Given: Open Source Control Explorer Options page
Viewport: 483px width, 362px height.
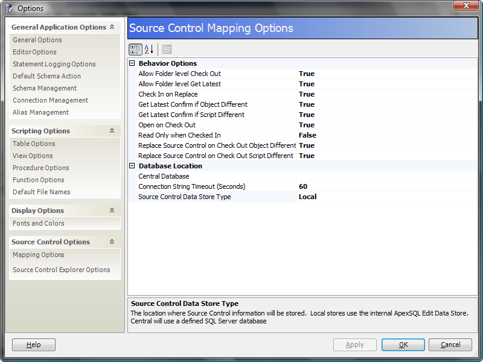Looking at the screenshot, I should pyautogui.click(x=63, y=270).
